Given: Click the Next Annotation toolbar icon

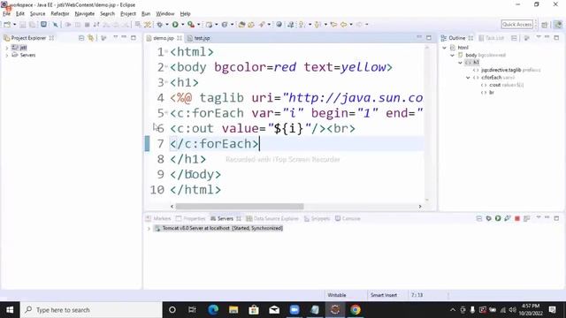Looking at the screenshot, I should point(302,25).
